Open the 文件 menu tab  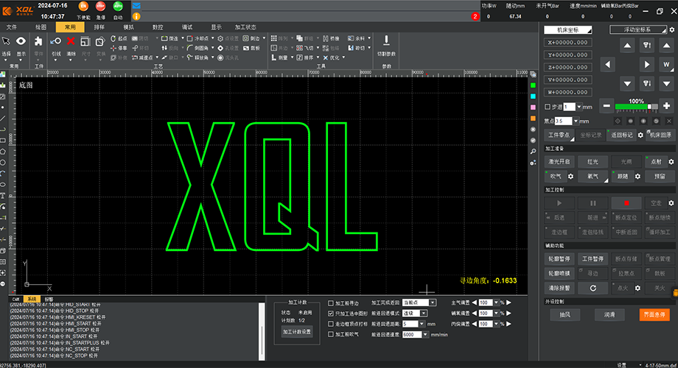click(11, 26)
